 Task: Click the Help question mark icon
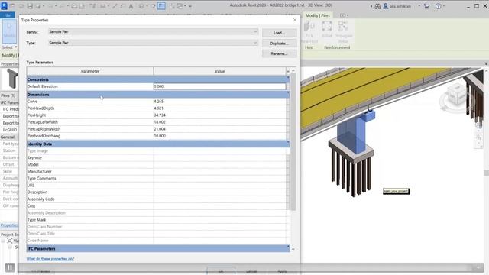point(438,6)
